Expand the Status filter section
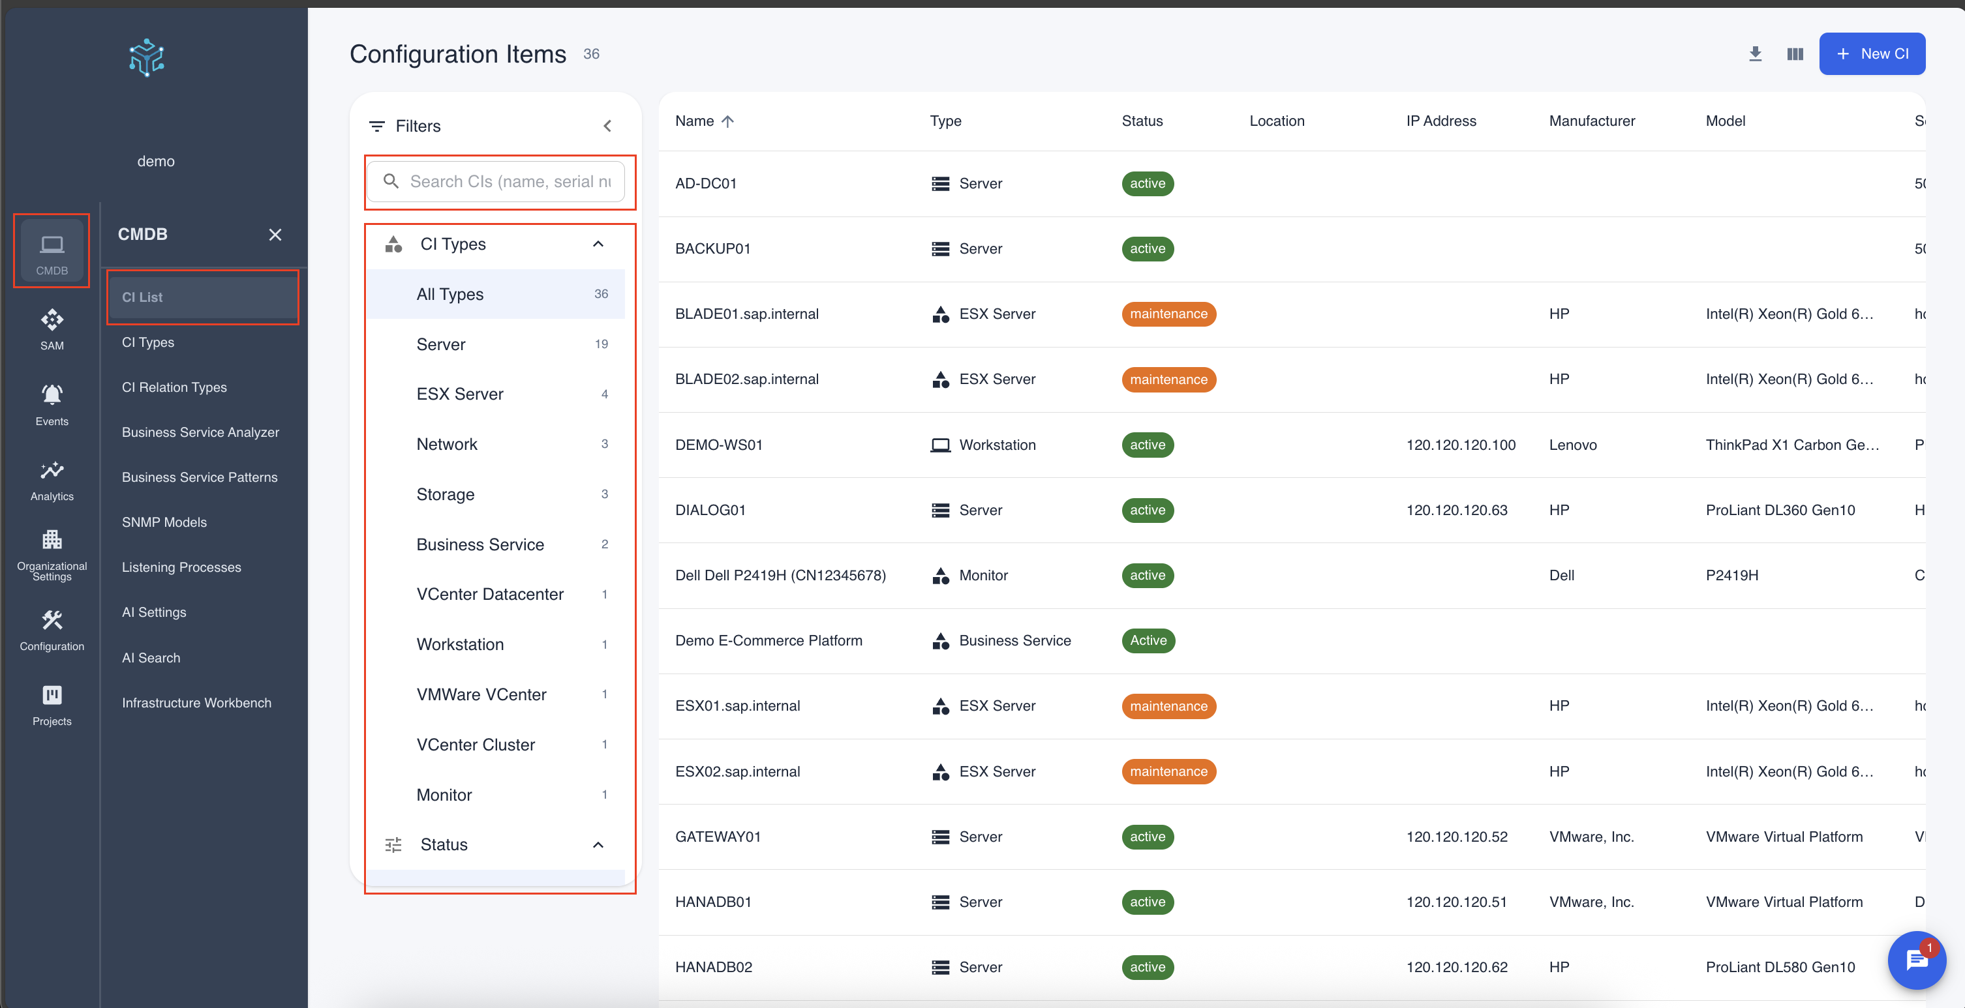 click(598, 844)
